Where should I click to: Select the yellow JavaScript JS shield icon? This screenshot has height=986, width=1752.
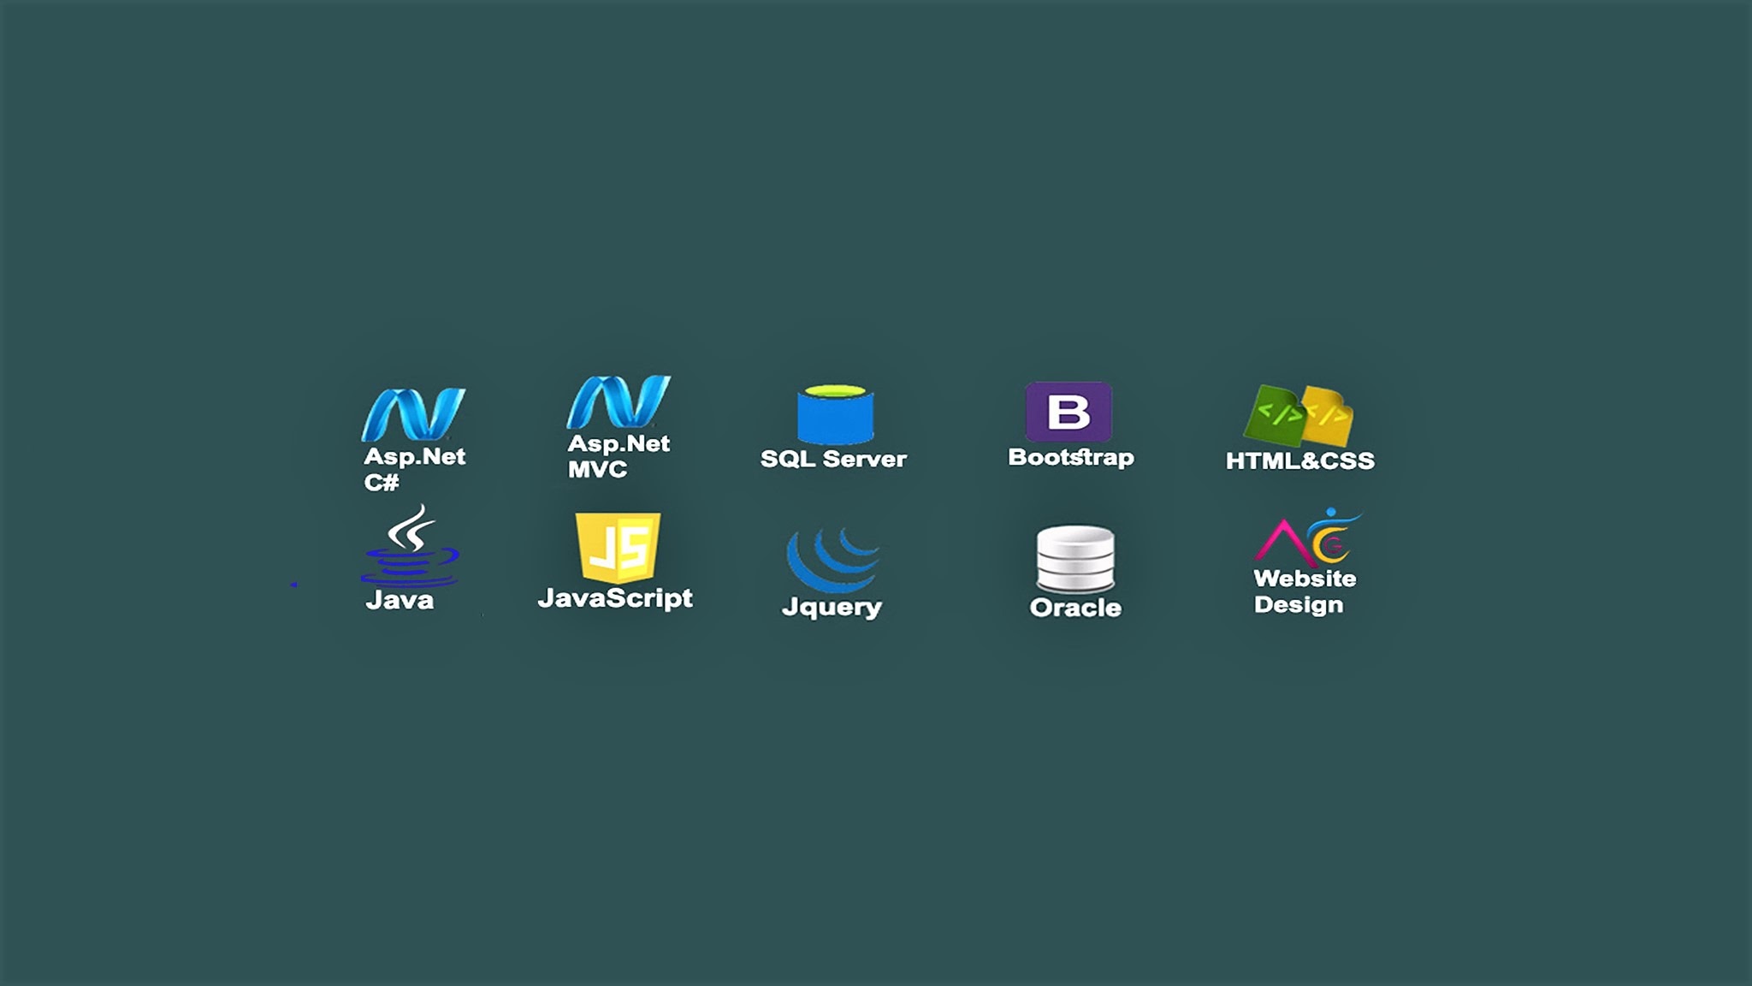618,547
